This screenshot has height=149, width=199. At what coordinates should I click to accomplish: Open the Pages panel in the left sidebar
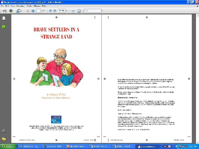tap(4, 18)
